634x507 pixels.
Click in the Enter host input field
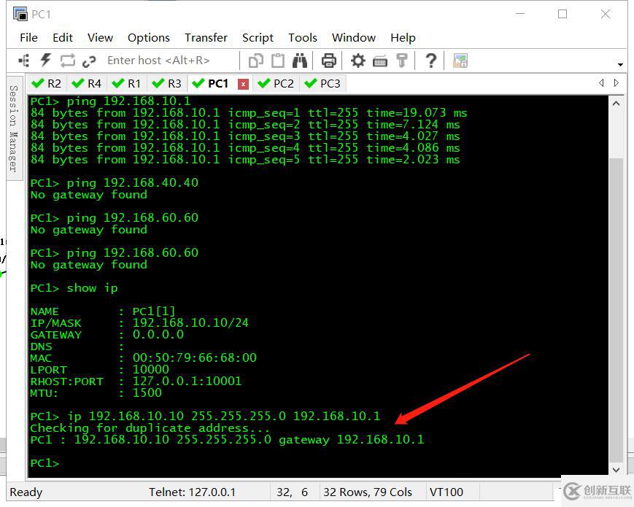[x=170, y=61]
